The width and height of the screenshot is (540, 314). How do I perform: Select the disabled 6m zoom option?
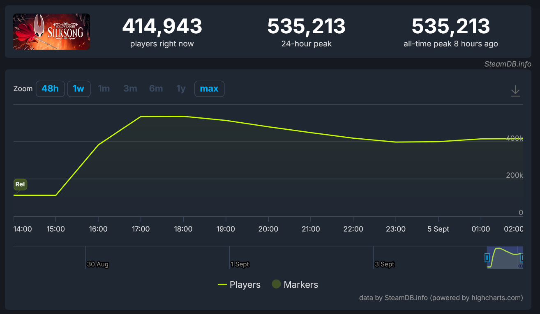click(156, 89)
